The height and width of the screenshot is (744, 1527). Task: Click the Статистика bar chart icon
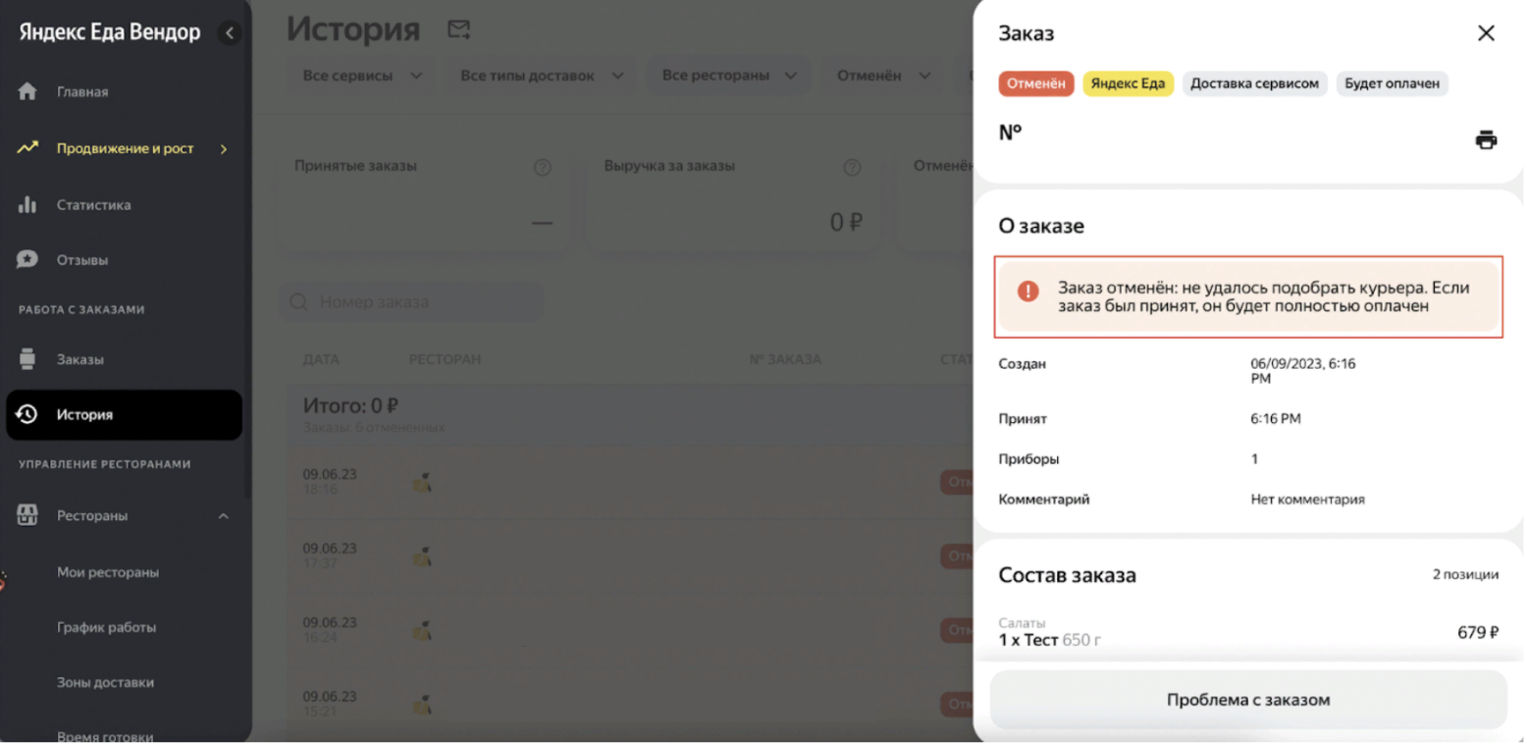(27, 205)
